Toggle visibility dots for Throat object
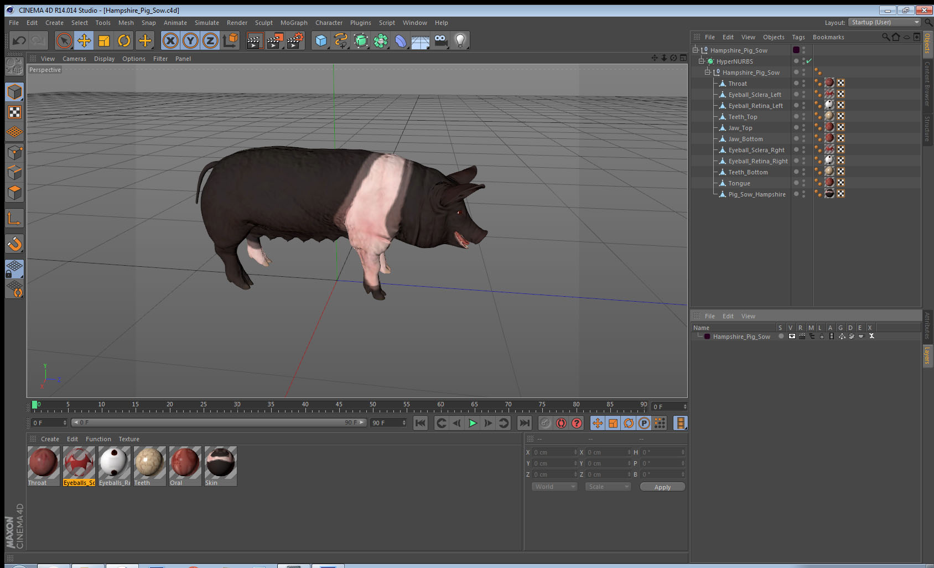The width and height of the screenshot is (934, 568). coord(803,83)
